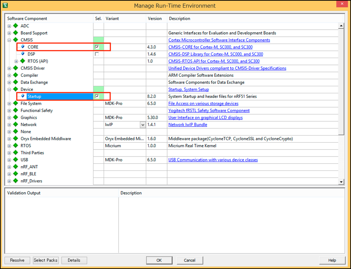Click the Keil app icon in title bar
This screenshot has height=269, width=351.
click(5, 6)
